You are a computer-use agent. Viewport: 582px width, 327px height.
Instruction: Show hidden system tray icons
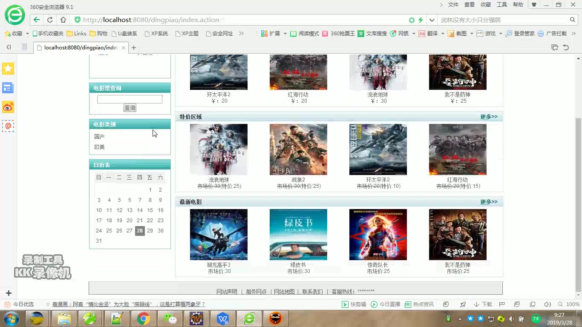click(460, 318)
